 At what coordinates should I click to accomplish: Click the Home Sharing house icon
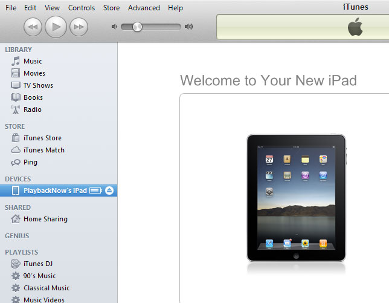click(15, 219)
